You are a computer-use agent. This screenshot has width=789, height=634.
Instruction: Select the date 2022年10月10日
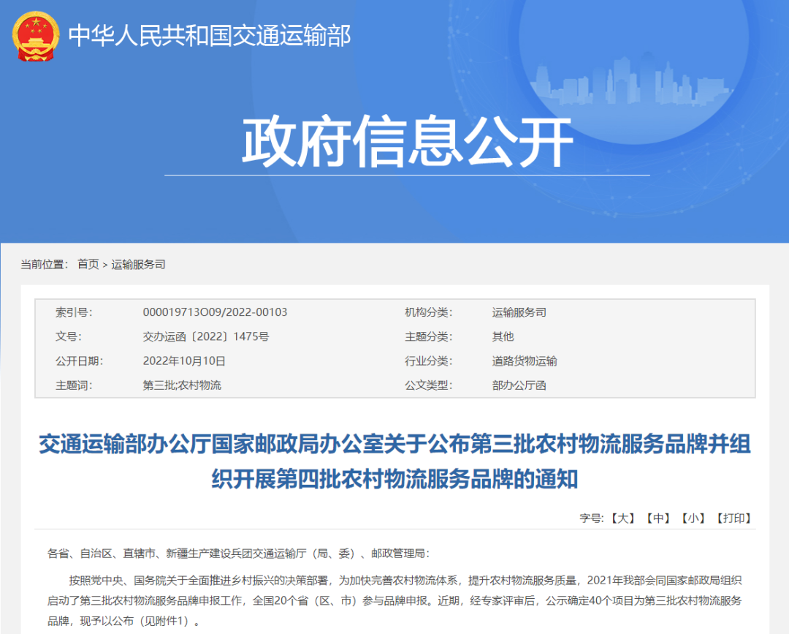pos(184,361)
